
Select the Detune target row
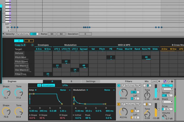click(x=19, y=53)
